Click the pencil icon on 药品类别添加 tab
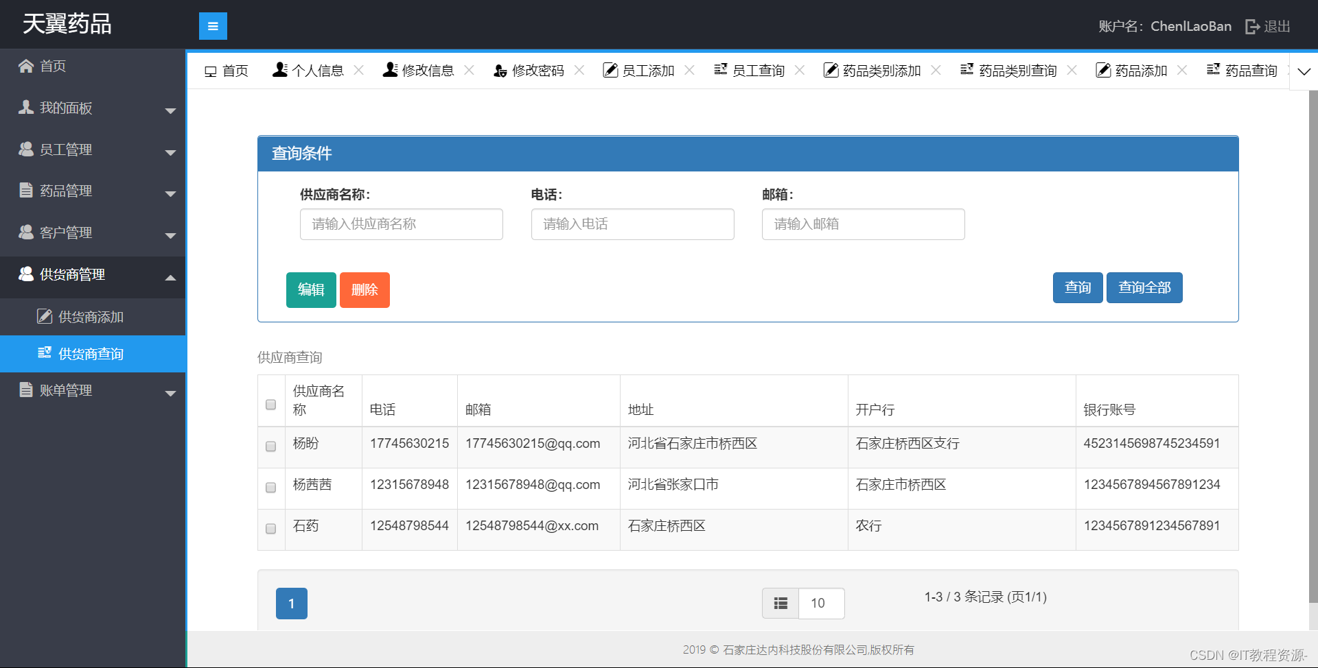 click(x=831, y=70)
